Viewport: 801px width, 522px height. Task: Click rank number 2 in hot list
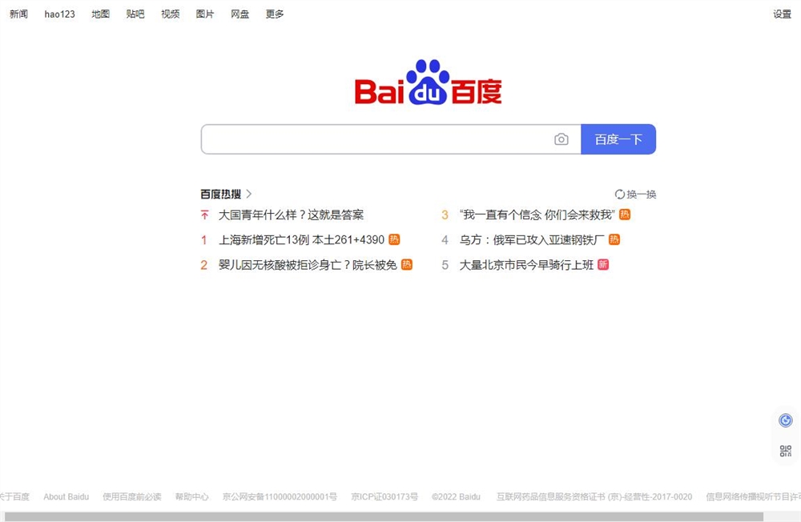tap(203, 264)
